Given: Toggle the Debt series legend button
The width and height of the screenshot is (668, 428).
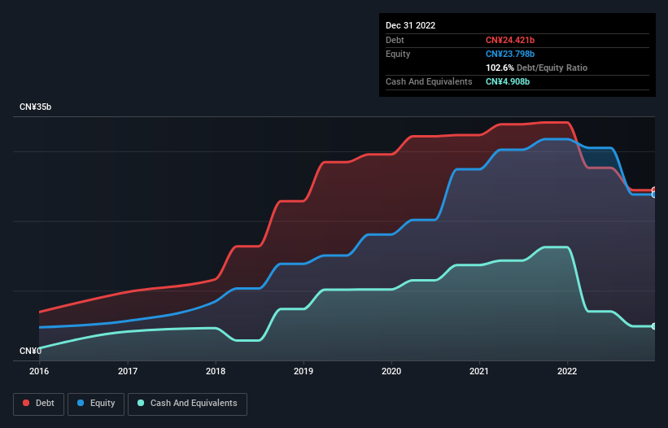Looking at the screenshot, I should click(39, 404).
